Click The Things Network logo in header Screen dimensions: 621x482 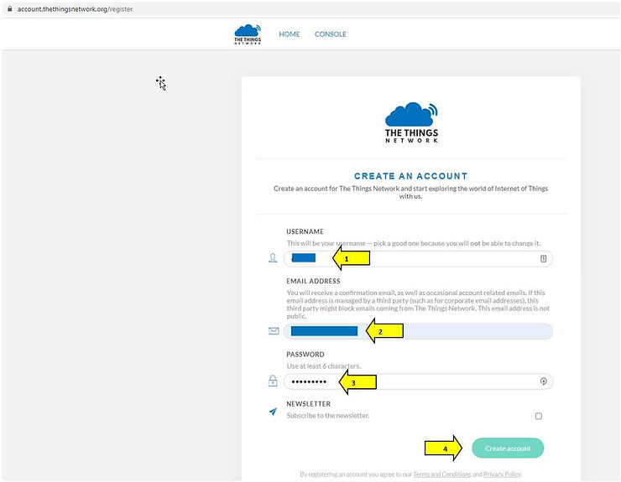(x=248, y=34)
